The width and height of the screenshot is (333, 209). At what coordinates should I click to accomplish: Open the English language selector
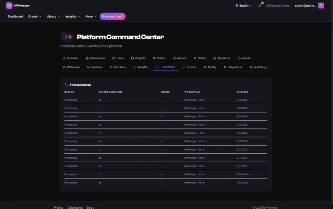click(244, 6)
